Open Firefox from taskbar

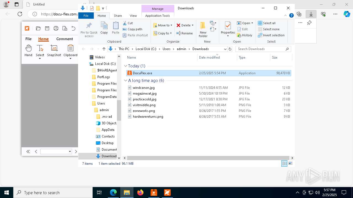(x=140, y=193)
